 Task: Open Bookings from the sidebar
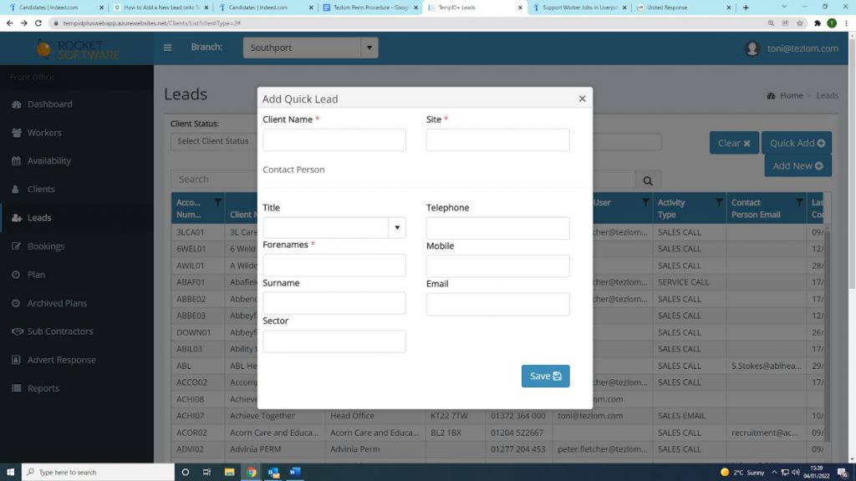click(x=45, y=246)
